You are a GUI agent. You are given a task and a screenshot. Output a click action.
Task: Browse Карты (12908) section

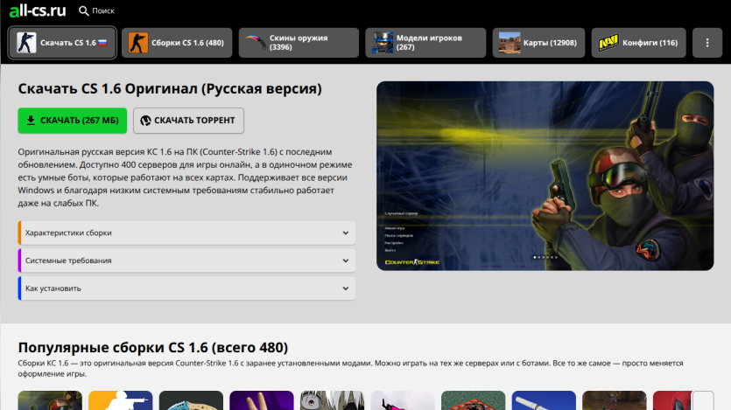tap(538, 43)
